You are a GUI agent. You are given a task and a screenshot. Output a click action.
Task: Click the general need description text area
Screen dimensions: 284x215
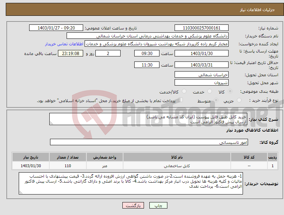click(148, 119)
